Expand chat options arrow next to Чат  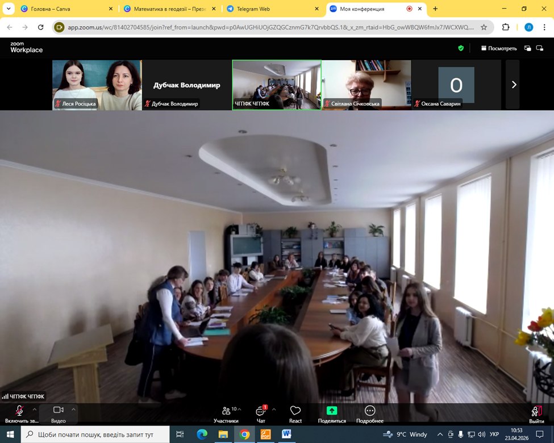coord(274,409)
